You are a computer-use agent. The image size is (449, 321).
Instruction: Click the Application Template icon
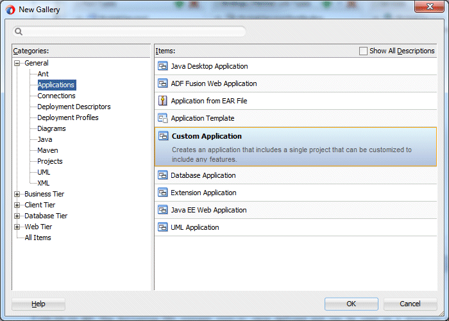[163, 118]
